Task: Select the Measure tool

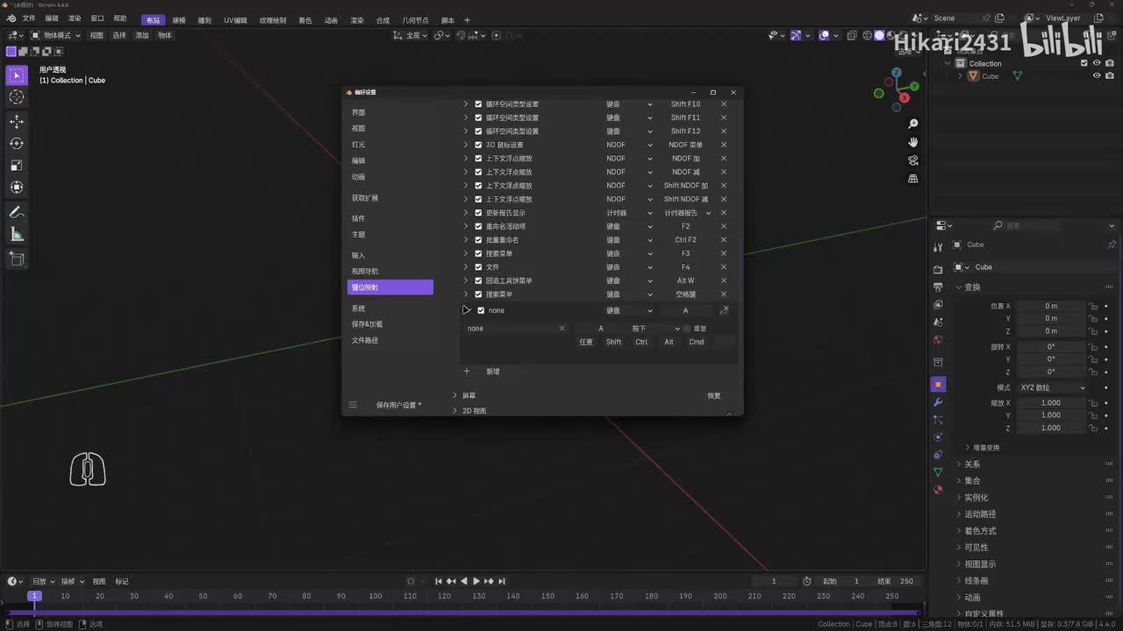Action: (17, 234)
